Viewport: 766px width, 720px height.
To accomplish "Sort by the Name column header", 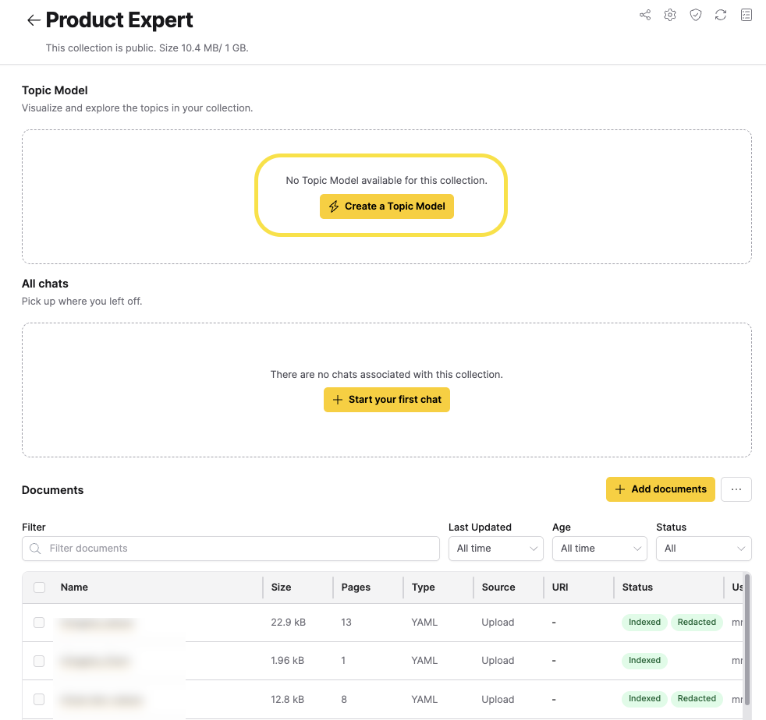I will pyautogui.click(x=75, y=588).
